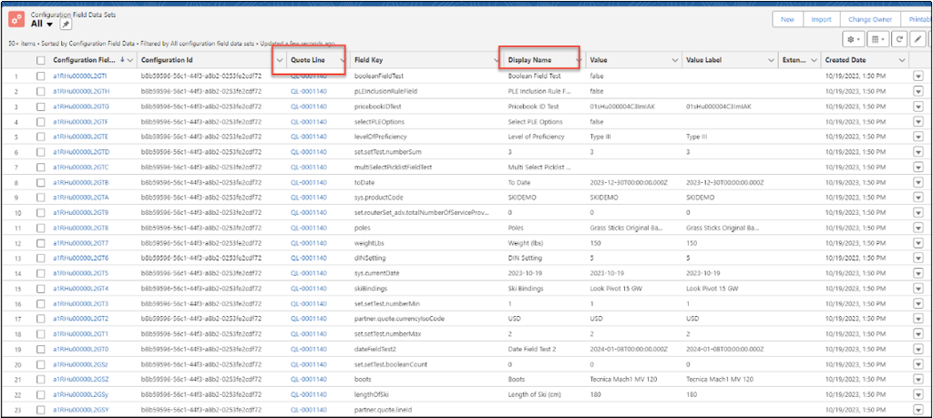933x418 pixels.
Task: Open row actions for multiSelectPicklistFieldTest row
Action: coord(918,167)
